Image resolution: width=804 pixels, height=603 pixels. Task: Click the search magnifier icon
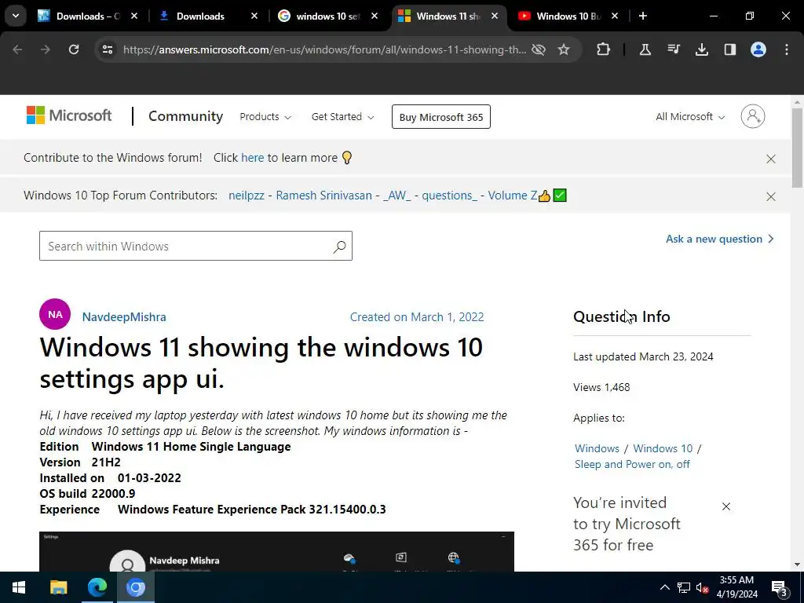[x=339, y=247]
